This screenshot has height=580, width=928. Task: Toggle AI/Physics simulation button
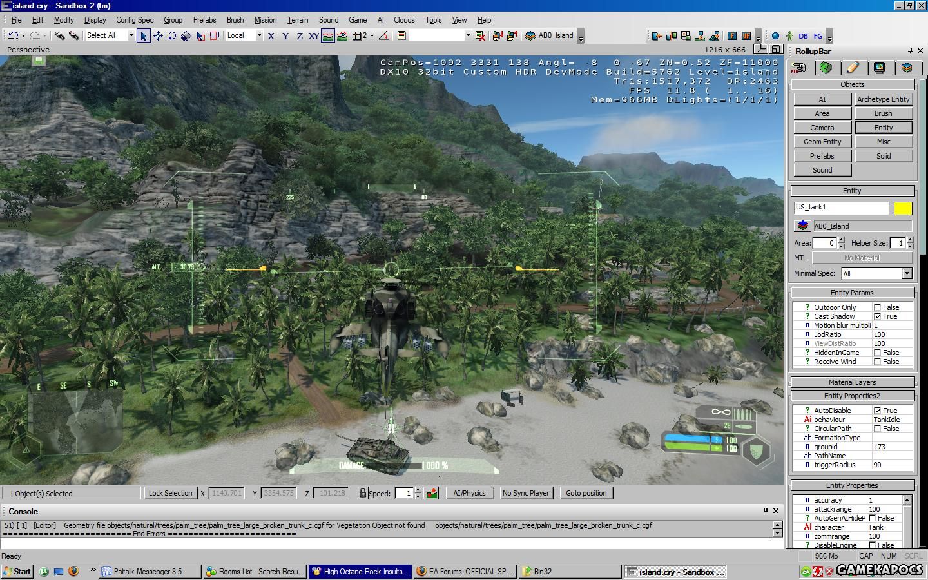[x=469, y=493]
